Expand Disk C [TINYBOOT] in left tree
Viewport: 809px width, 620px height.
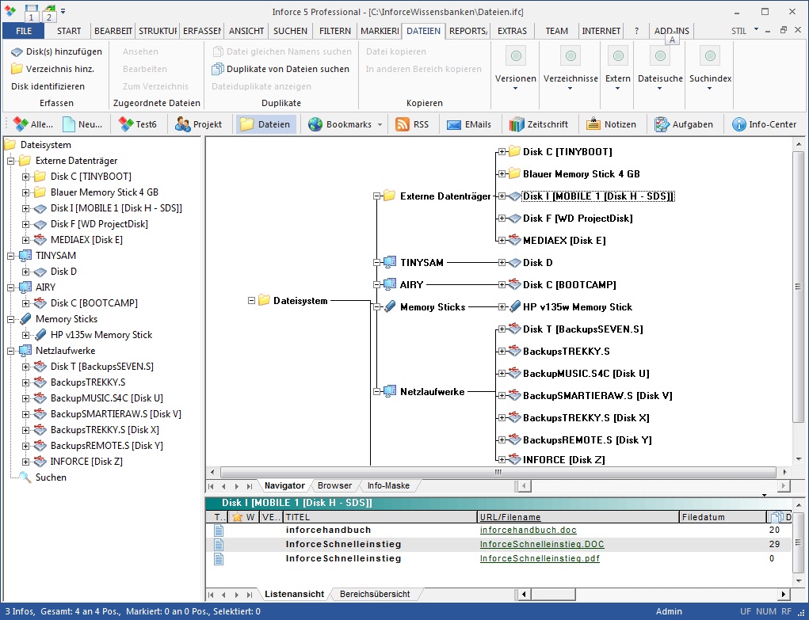point(25,177)
